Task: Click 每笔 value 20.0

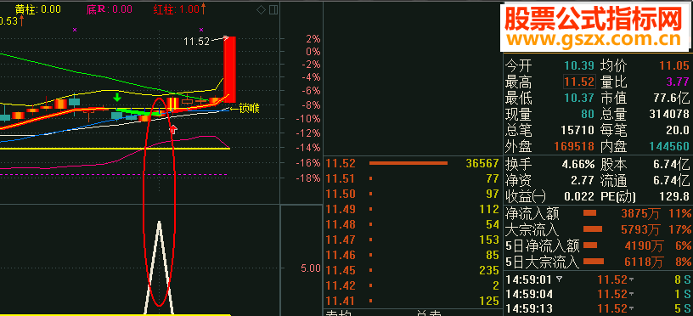Action: pyautogui.click(x=678, y=130)
